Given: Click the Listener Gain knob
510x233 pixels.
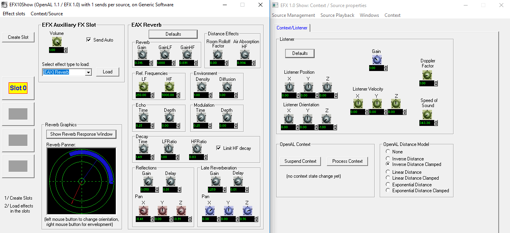Looking at the screenshot, I should pyautogui.click(x=376, y=60).
